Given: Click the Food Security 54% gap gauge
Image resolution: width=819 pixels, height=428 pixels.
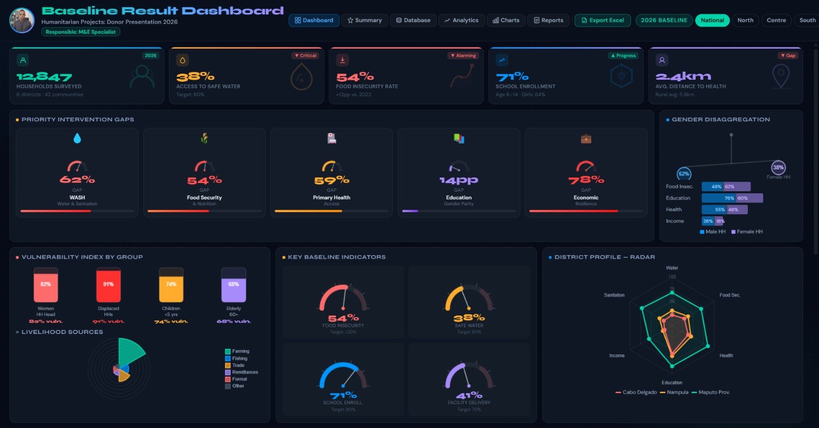Looking at the screenshot, I should coord(204,166).
